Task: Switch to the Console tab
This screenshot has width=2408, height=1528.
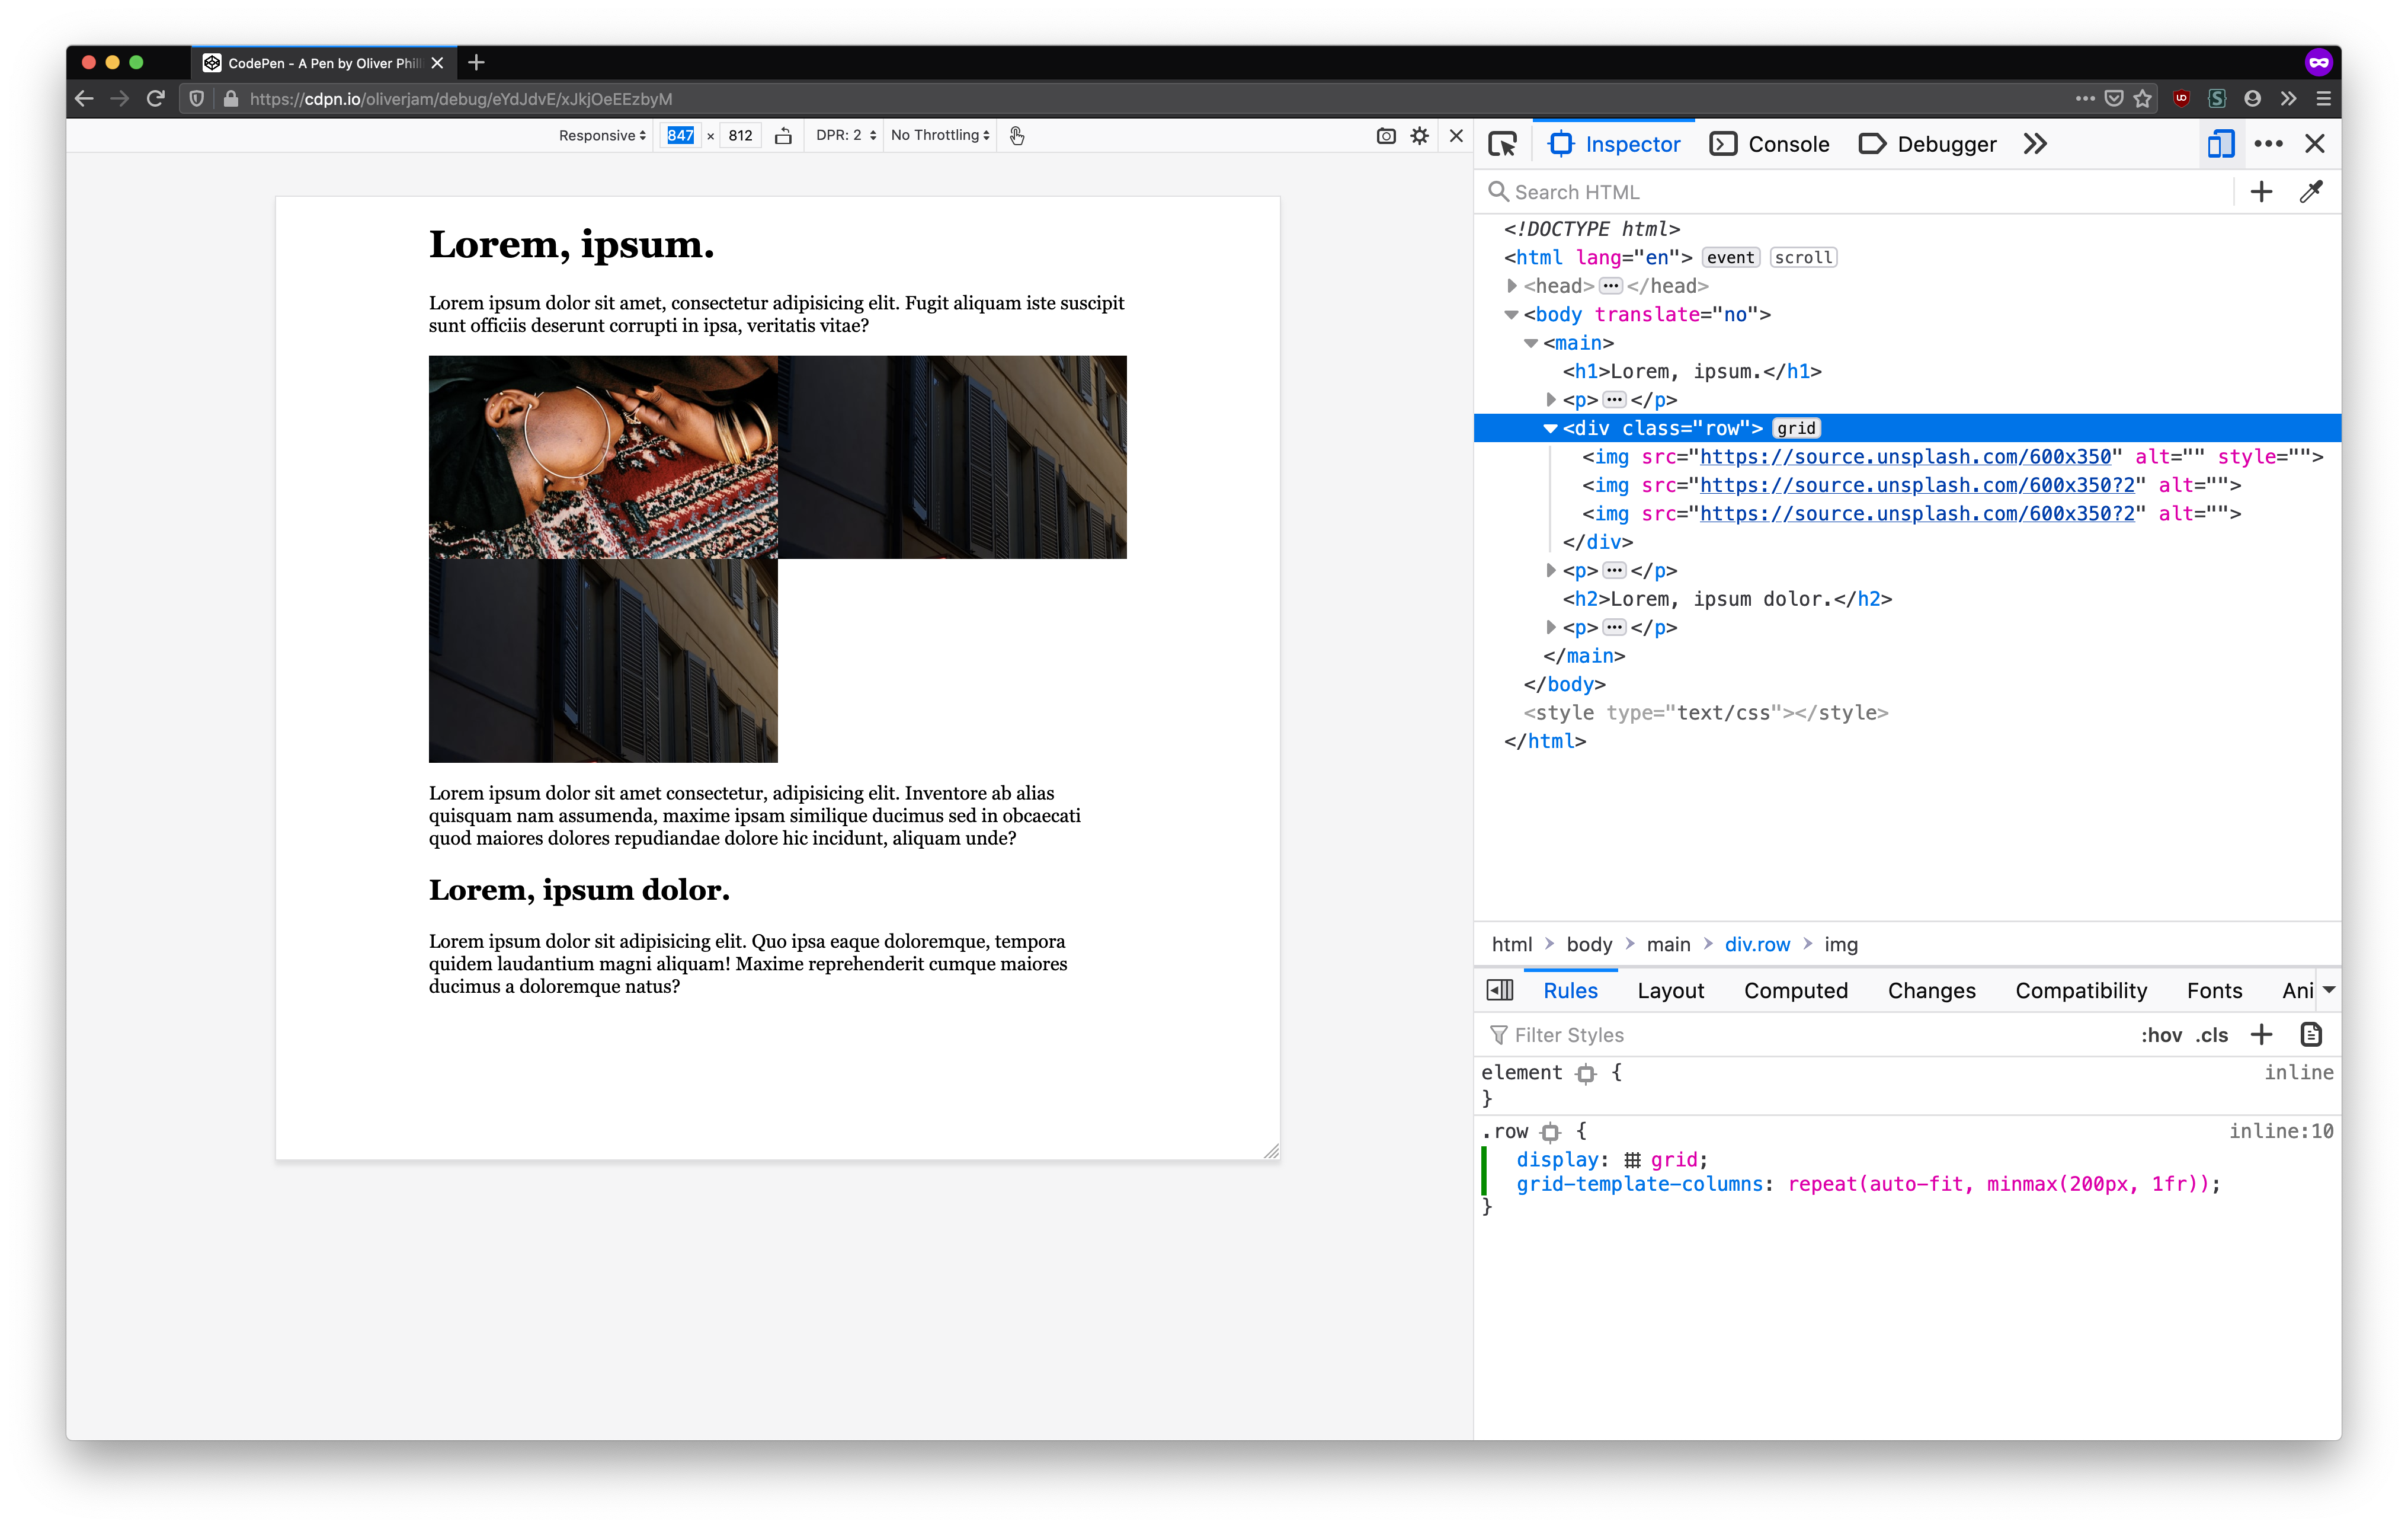Action: tap(1770, 144)
